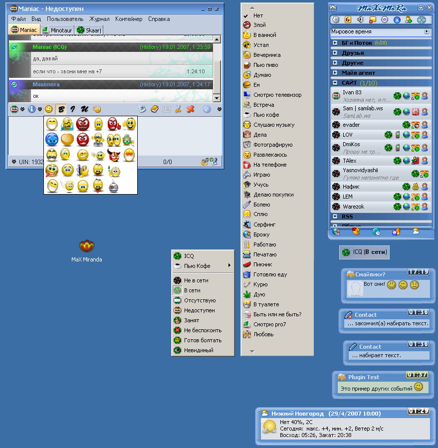
Task: Open the smiley picker in chat toolbar
Action: pyautogui.click(x=48, y=109)
